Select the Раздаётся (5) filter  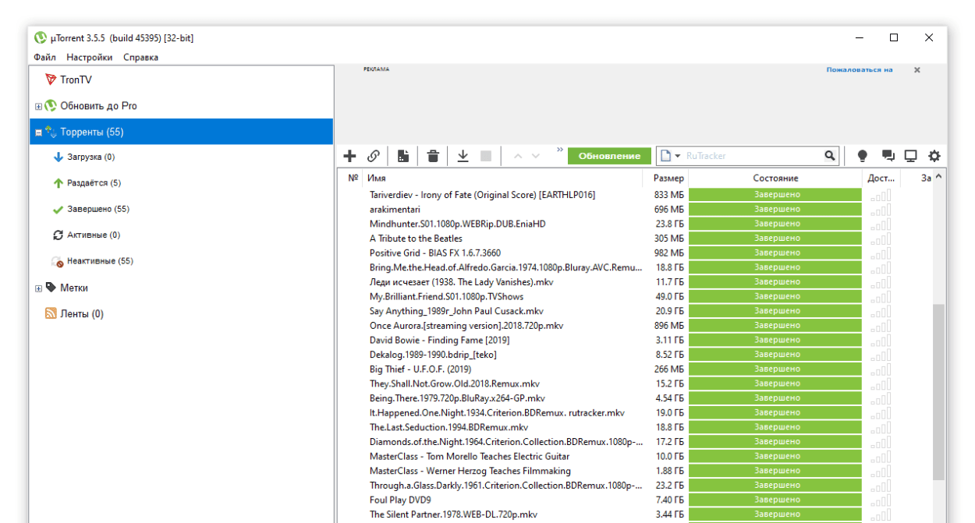click(94, 183)
